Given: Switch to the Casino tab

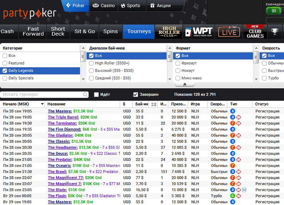Looking at the screenshot, I should pyautogui.click(x=104, y=5).
